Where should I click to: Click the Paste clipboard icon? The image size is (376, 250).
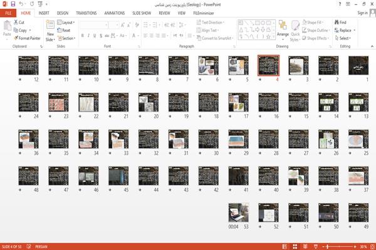(x=7, y=26)
